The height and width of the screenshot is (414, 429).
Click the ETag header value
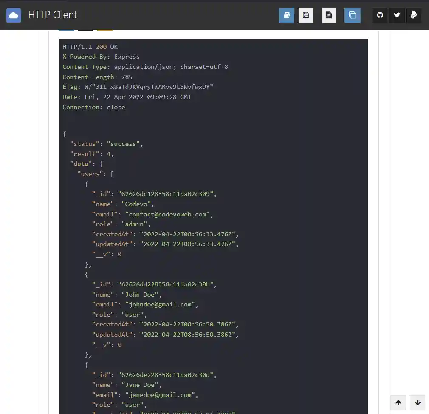(x=148, y=87)
